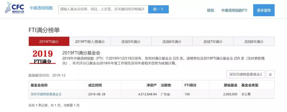Focus the foundation name search field
This screenshot has height=112, width=287.
tap(103, 9)
